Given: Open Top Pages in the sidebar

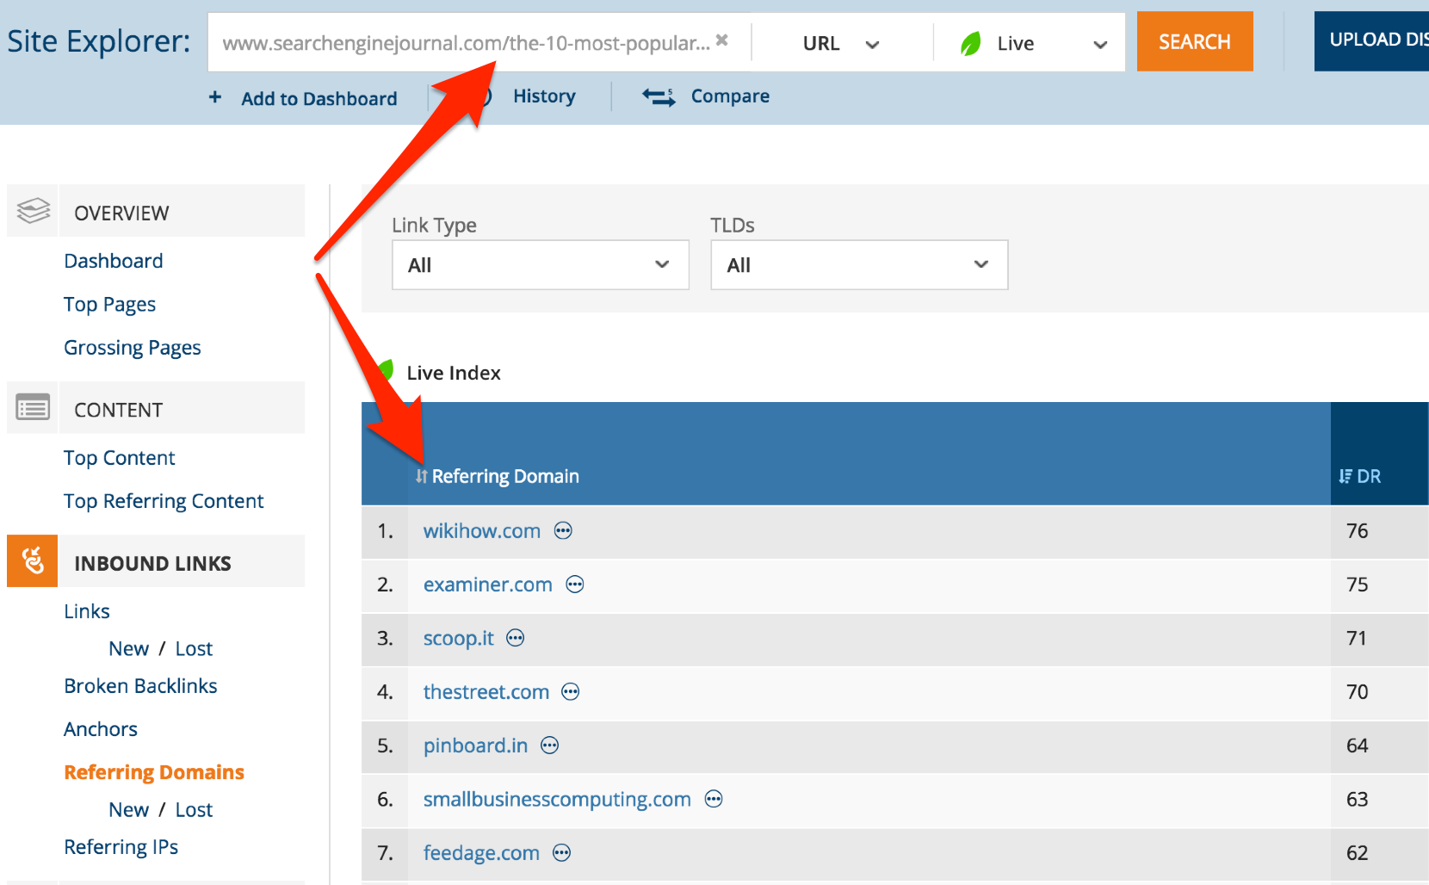Looking at the screenshot, I should (x=110, y=304).
